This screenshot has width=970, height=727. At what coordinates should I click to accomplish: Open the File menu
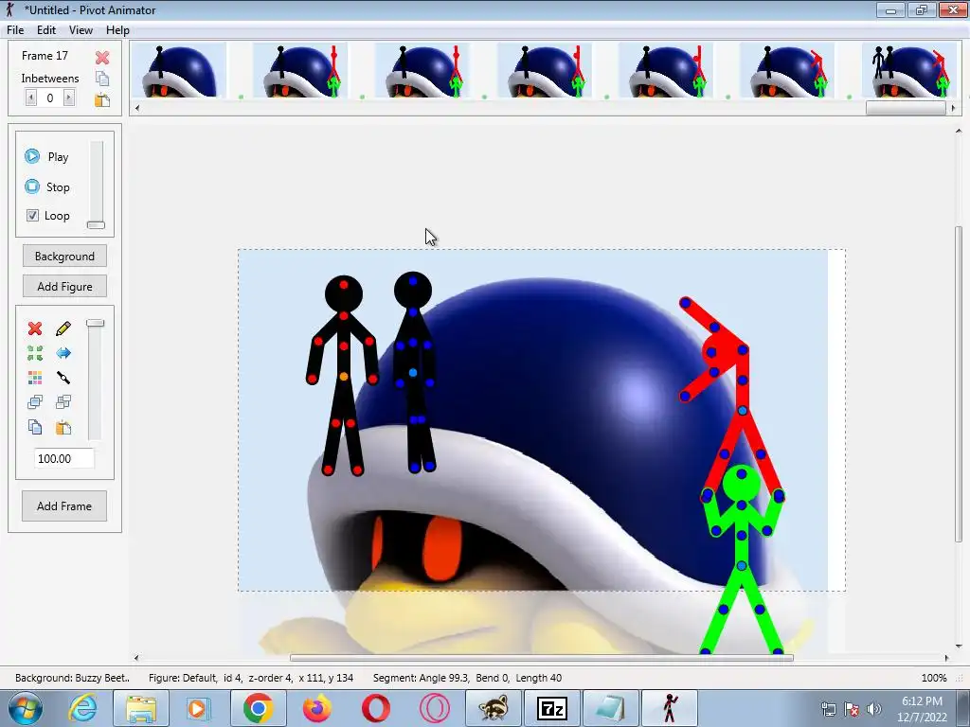click(15, 30)
